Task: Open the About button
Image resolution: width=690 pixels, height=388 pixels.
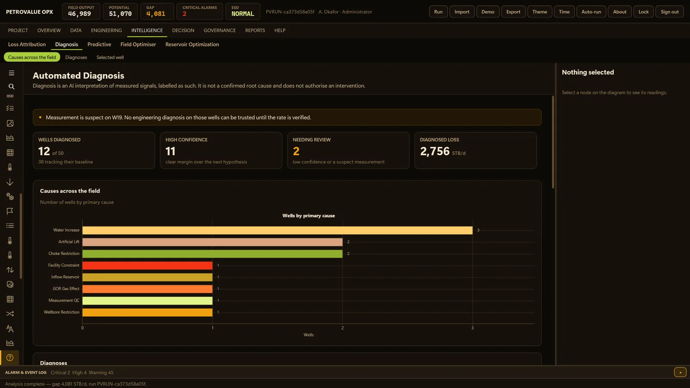Action: (620, 12)
